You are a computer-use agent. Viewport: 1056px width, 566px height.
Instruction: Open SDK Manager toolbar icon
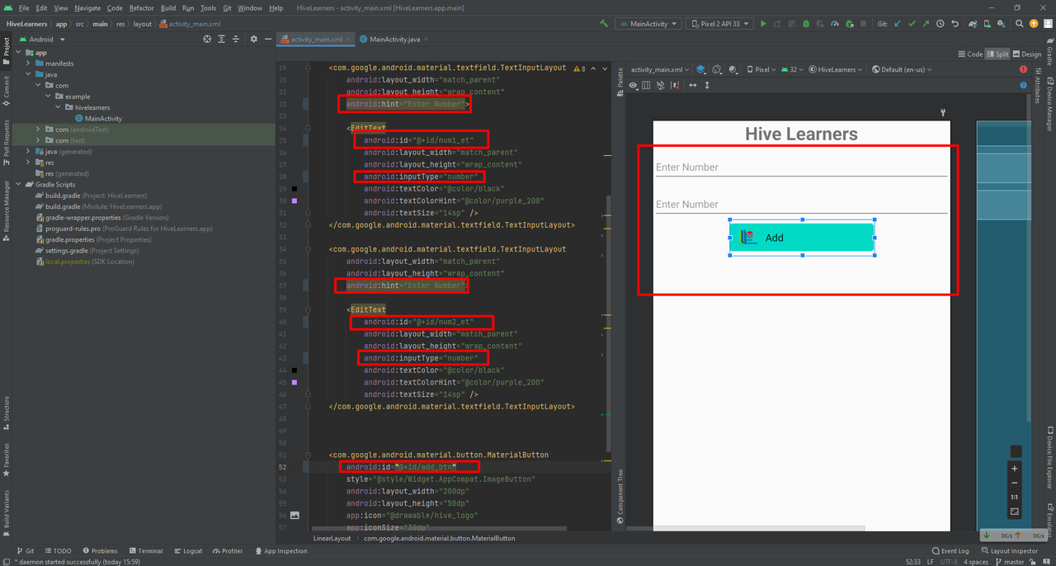click(1002, 24)
